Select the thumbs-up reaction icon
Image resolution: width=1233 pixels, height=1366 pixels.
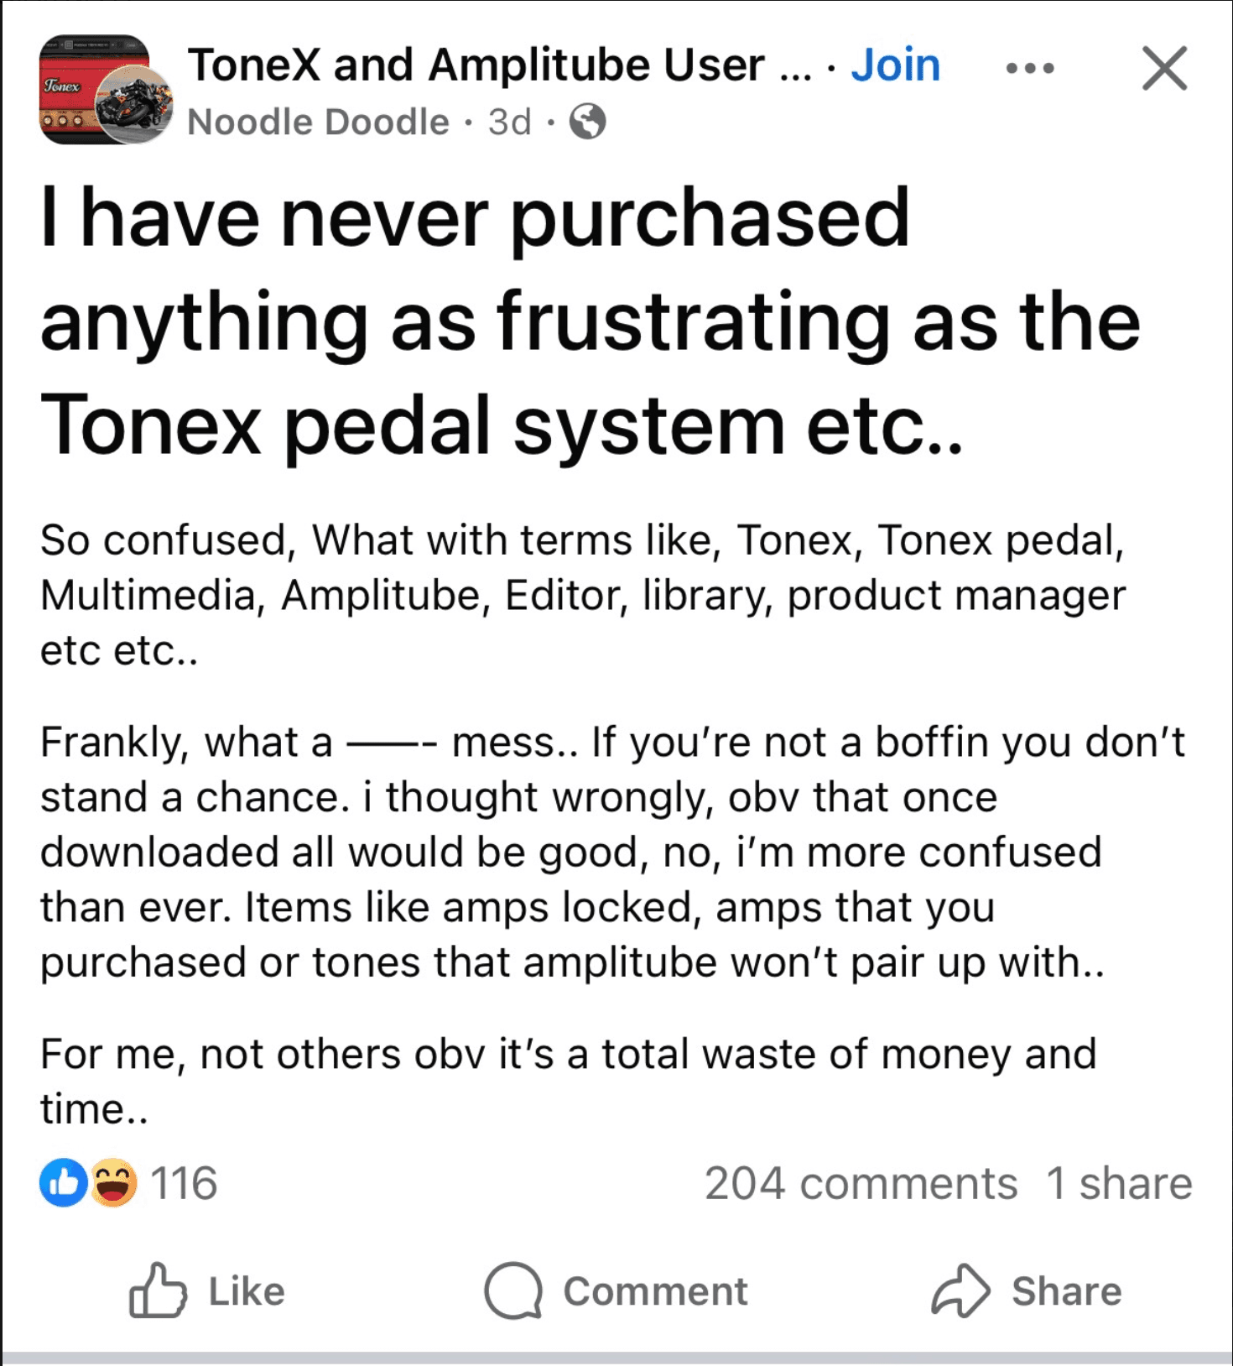63,1182
